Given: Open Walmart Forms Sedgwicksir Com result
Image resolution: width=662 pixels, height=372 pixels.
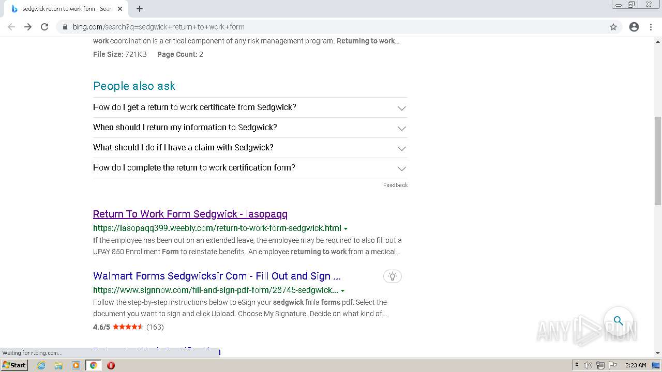Looking at the screenshot, I should coord(217,276).
